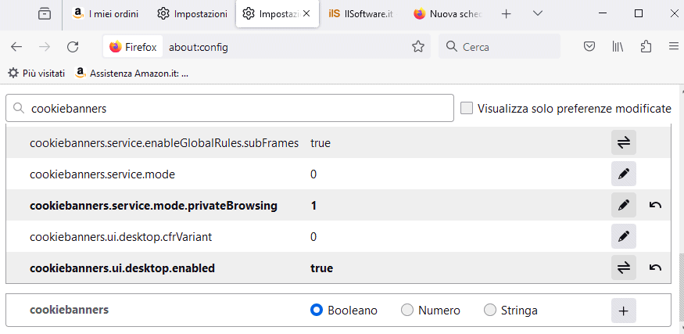Switch to the IlSoftware.it tab
This screenshot has height=334, width=684.
tap(361, 14)
